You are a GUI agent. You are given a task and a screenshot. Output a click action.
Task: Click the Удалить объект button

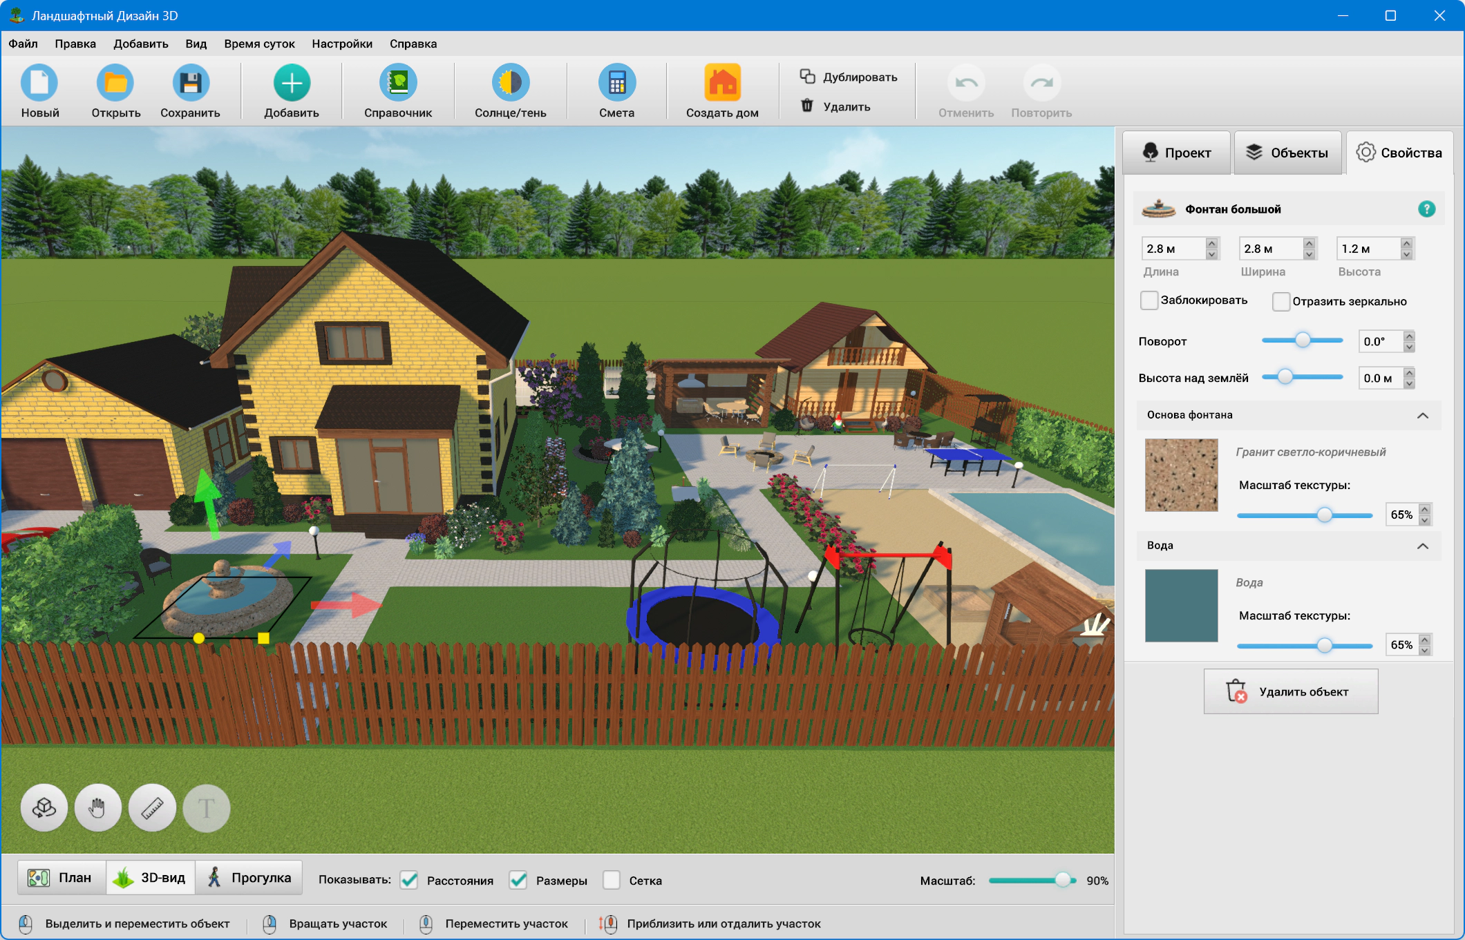pyautogui.click(x=1290, y=691)
